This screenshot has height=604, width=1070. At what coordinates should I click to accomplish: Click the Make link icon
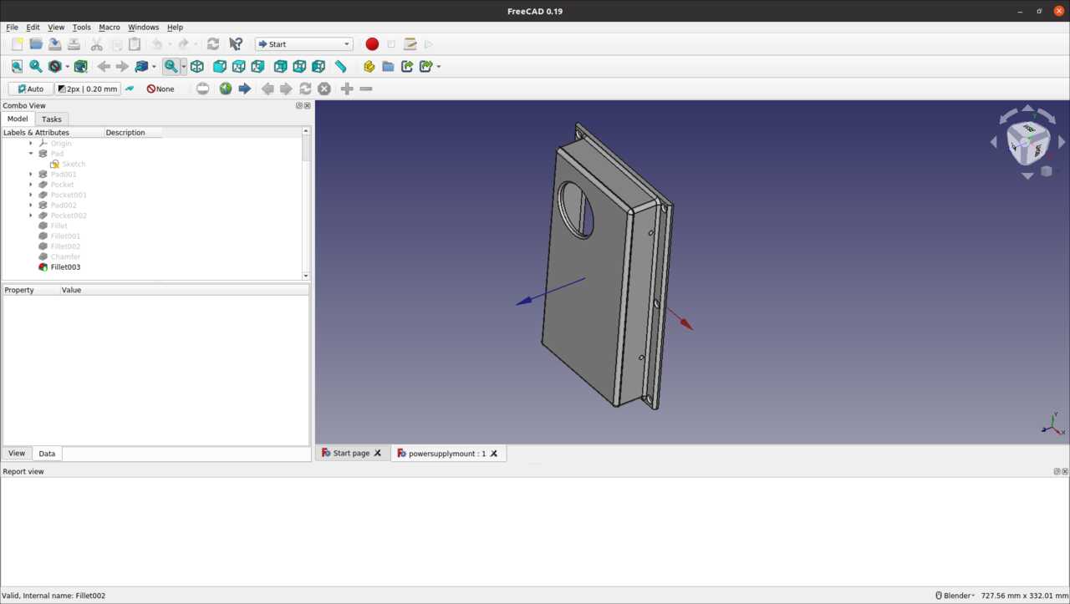click(407, 66)
